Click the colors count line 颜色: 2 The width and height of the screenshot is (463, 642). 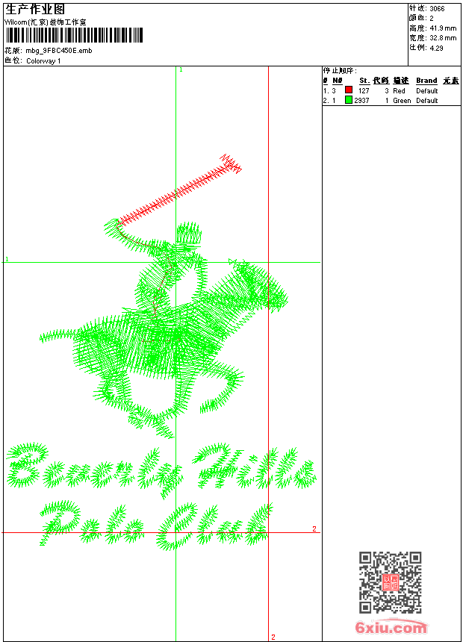click(x=421, y=19)
